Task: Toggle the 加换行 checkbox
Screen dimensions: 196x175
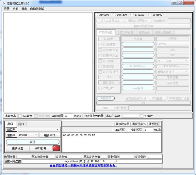Action: coord(142,116)
